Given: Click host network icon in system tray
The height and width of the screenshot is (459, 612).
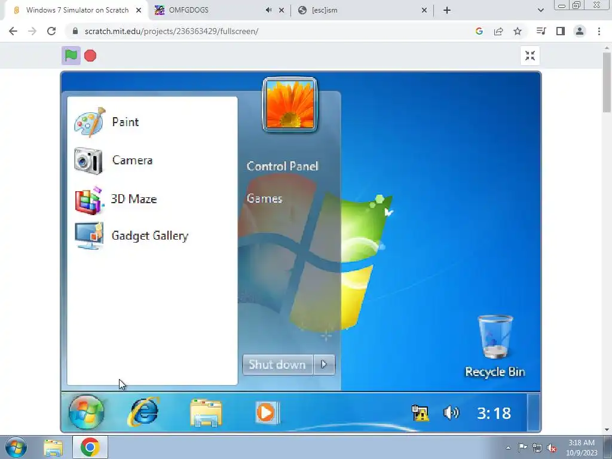Looking at the screenshot, I should [x=537, y=448].
